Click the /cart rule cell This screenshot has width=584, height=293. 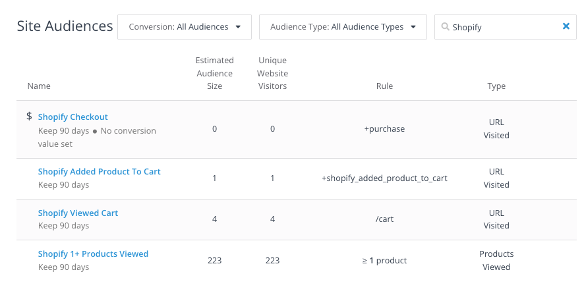[384, 219]
